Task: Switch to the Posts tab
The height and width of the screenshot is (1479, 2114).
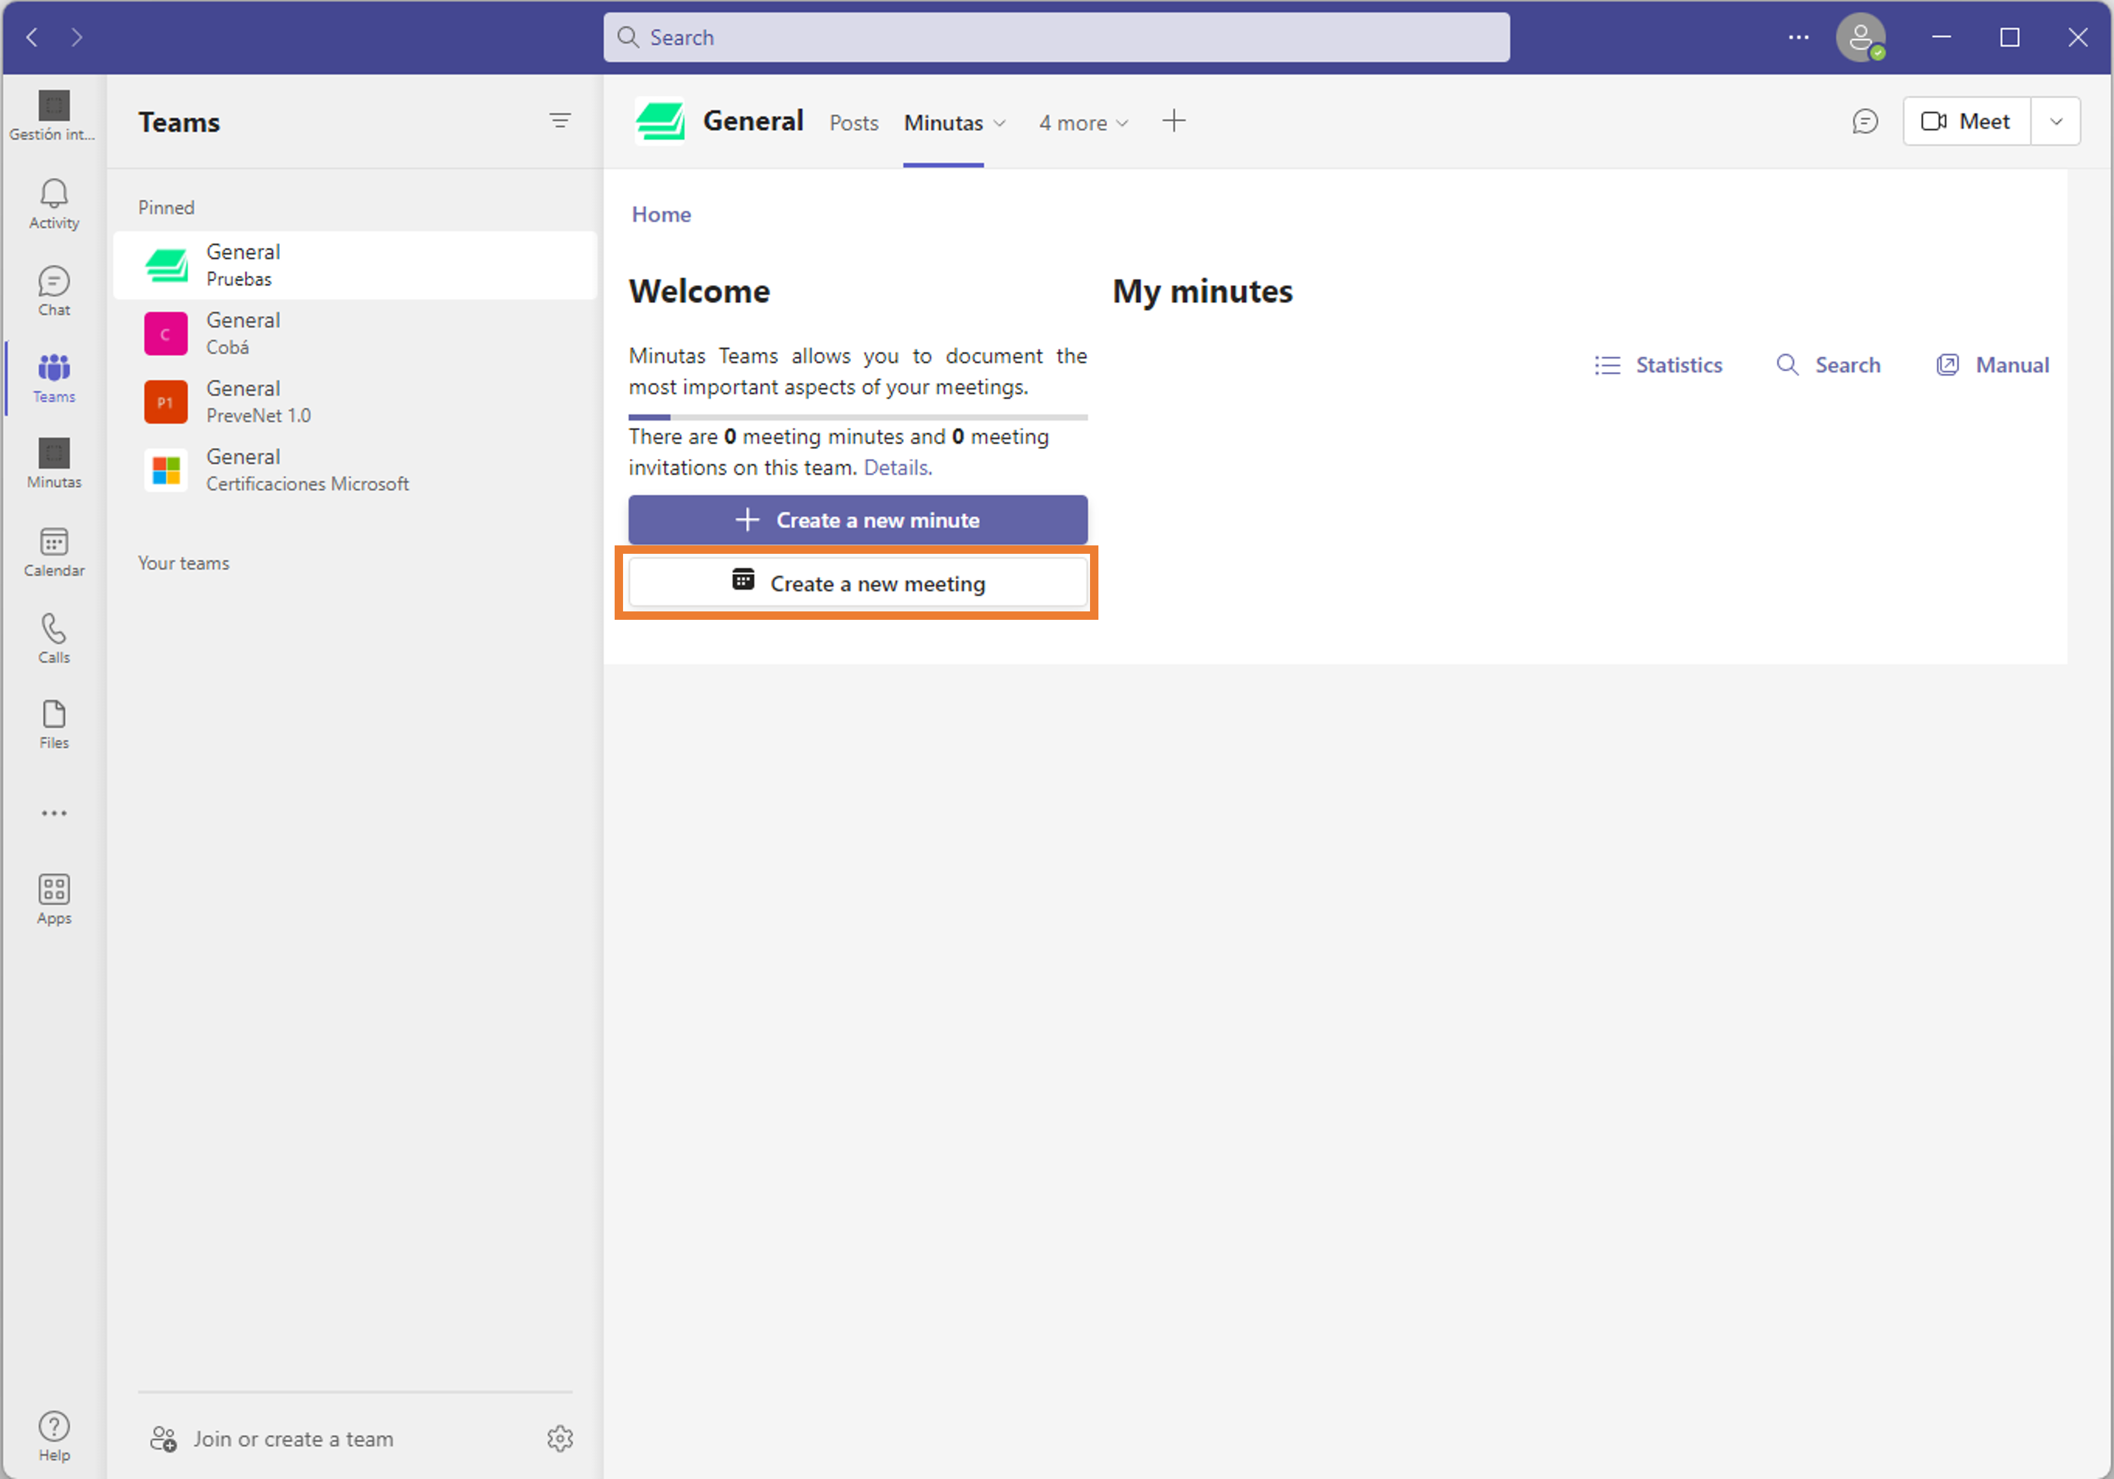Action: pos(854,122)
